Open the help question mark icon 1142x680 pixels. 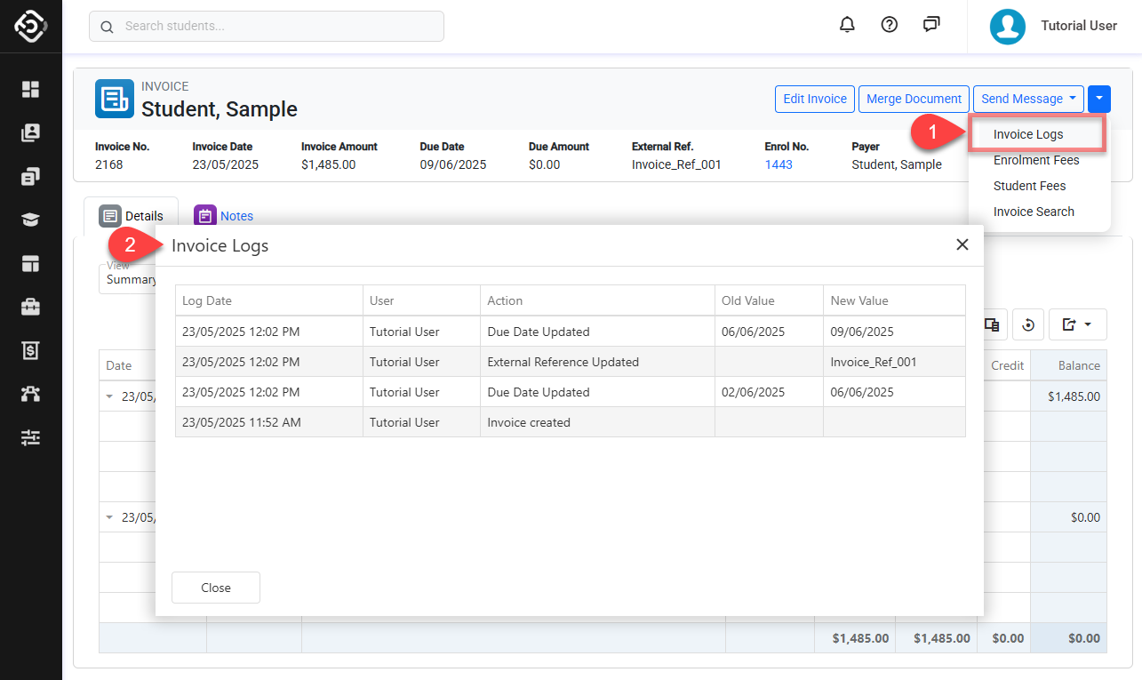[889, 25]
